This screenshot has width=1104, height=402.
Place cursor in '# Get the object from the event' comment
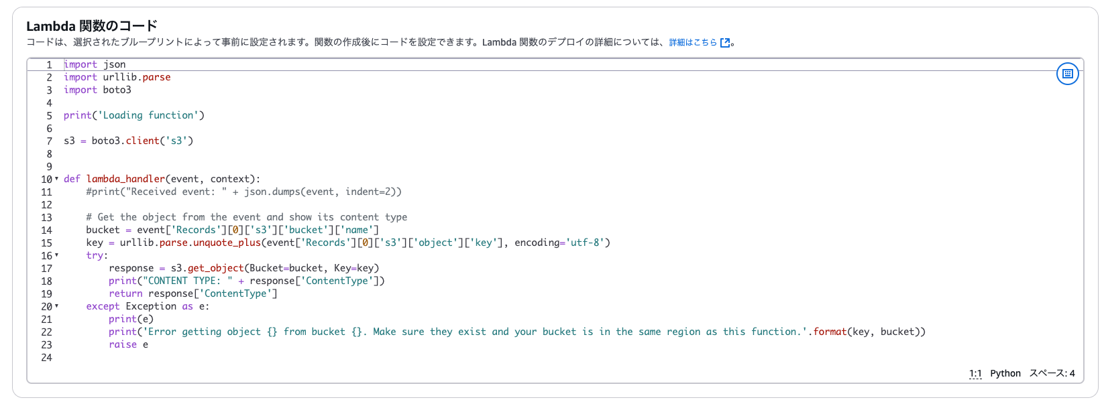click(x=247, y=217)
